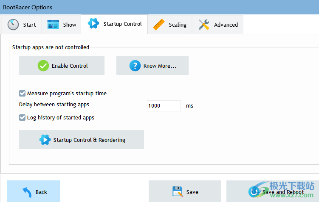Viewport: 319px width, 202px height.
Task: Select the Startup Control tab
Action: [114, 24]
